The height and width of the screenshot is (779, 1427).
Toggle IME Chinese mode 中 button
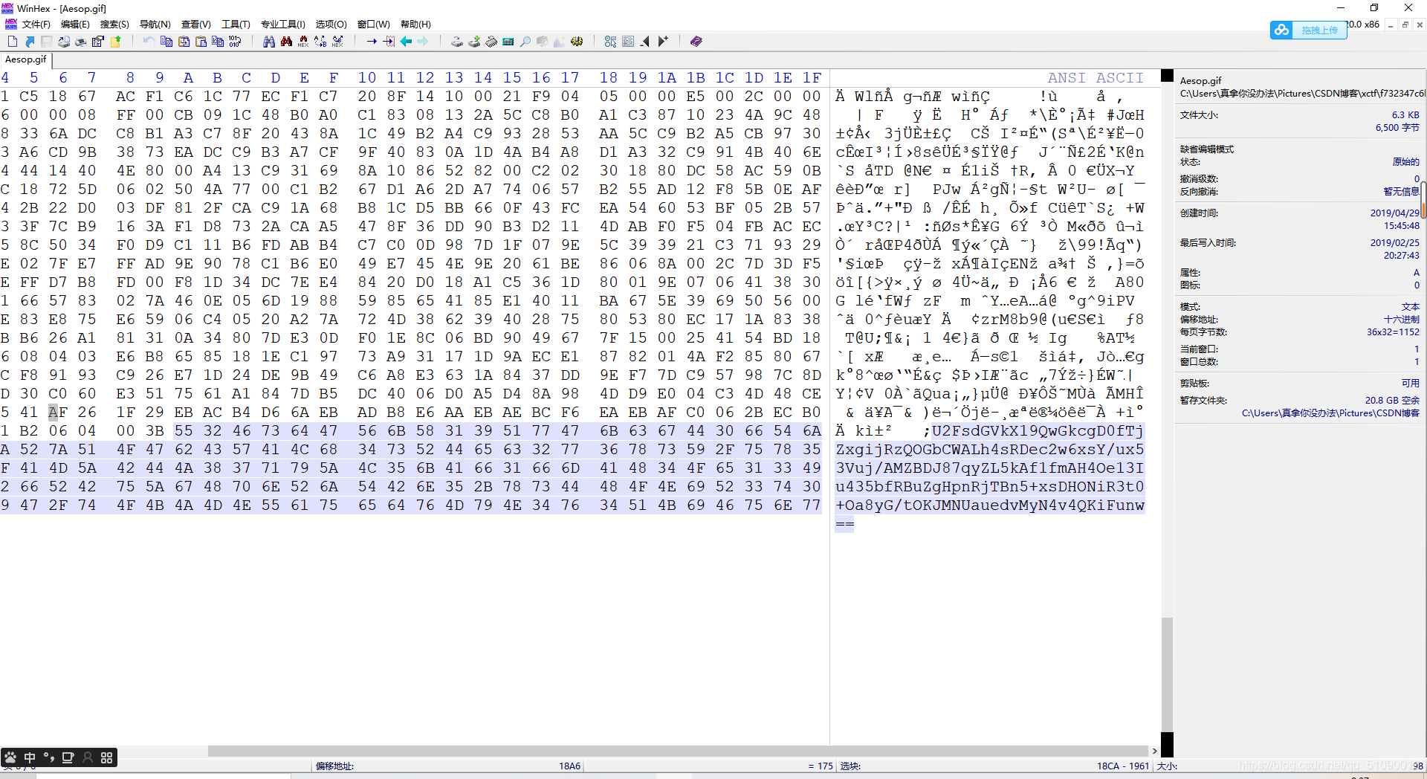click(30, 757)
